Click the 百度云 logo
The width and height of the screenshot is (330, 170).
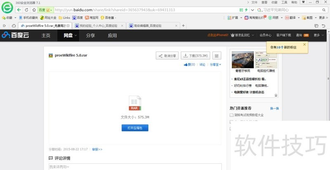15,35
